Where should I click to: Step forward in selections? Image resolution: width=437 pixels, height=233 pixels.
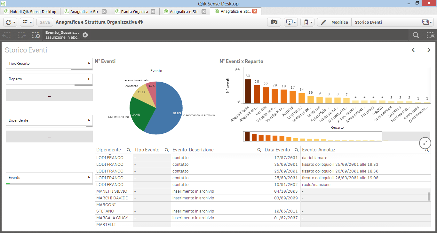pyautogui.click(x=22, y=35)
